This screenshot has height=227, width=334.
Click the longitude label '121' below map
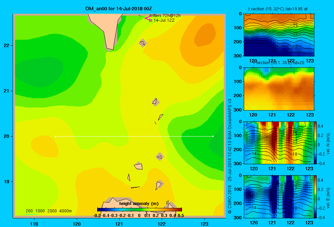coord(119,224)
